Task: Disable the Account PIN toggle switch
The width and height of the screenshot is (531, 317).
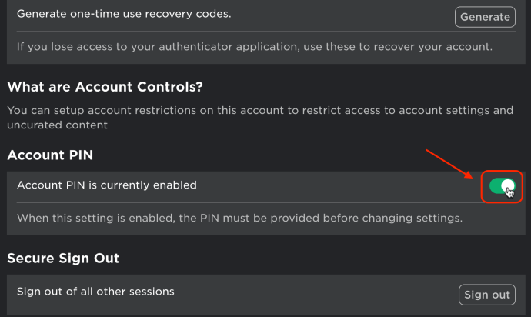Action: (502, 186)
